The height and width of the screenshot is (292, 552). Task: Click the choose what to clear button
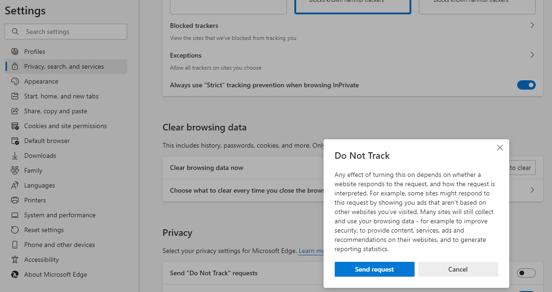[x=522, y=168]
